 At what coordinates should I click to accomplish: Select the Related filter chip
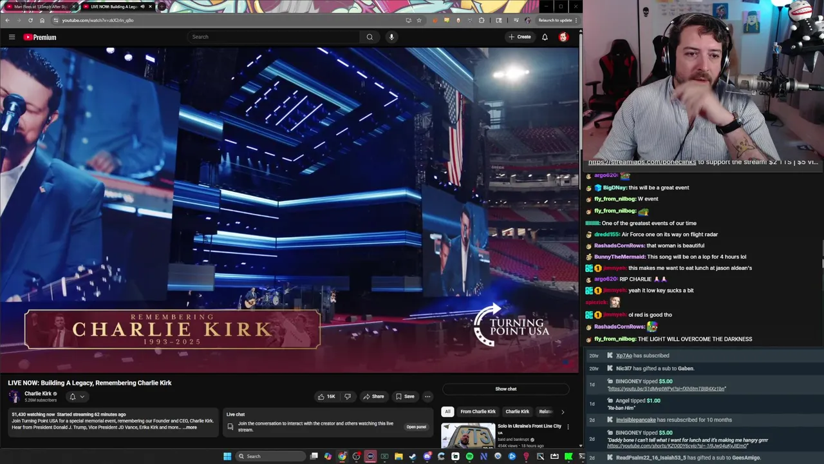coord(546,411)
